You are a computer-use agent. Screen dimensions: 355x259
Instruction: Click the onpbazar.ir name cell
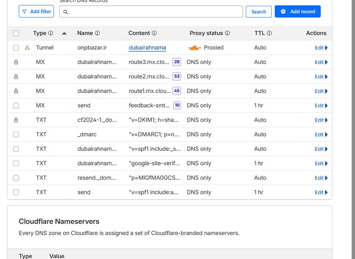(92, 47)
